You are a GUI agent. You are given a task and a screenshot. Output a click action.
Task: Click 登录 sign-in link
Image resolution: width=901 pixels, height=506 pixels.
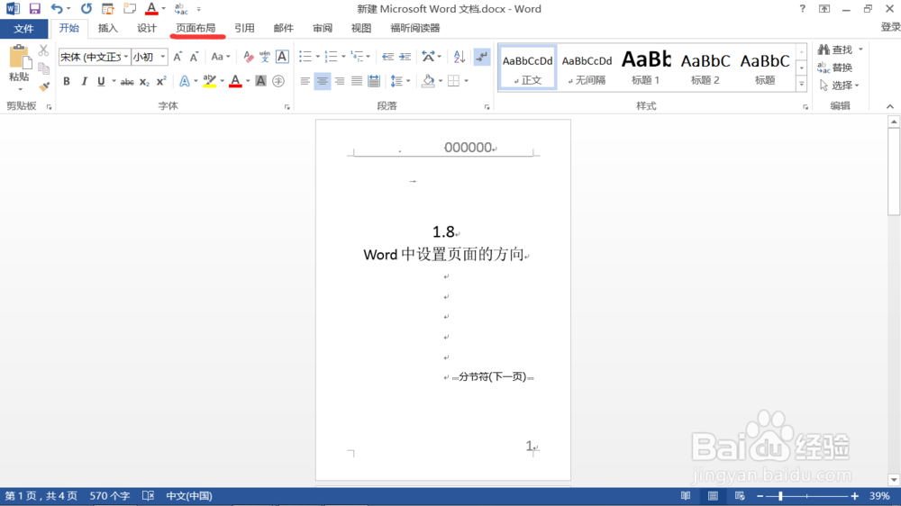tap(890, 27)
